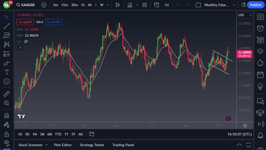
Task: Open the Pine Editor tab
Action: 63,145
